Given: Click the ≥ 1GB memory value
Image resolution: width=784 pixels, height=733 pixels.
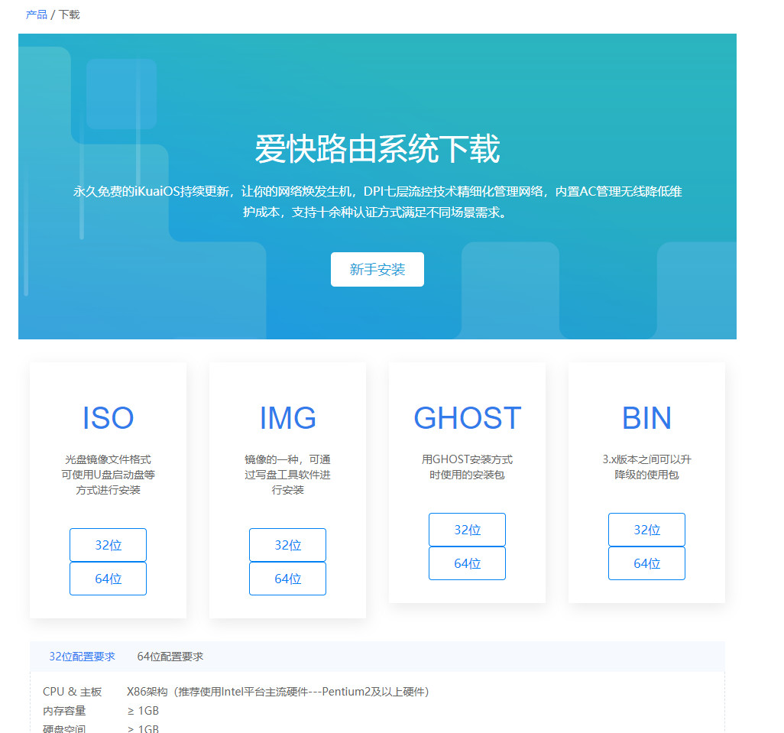Looking at the screenshot, I should pyautogui.click(x=143, y=711).
